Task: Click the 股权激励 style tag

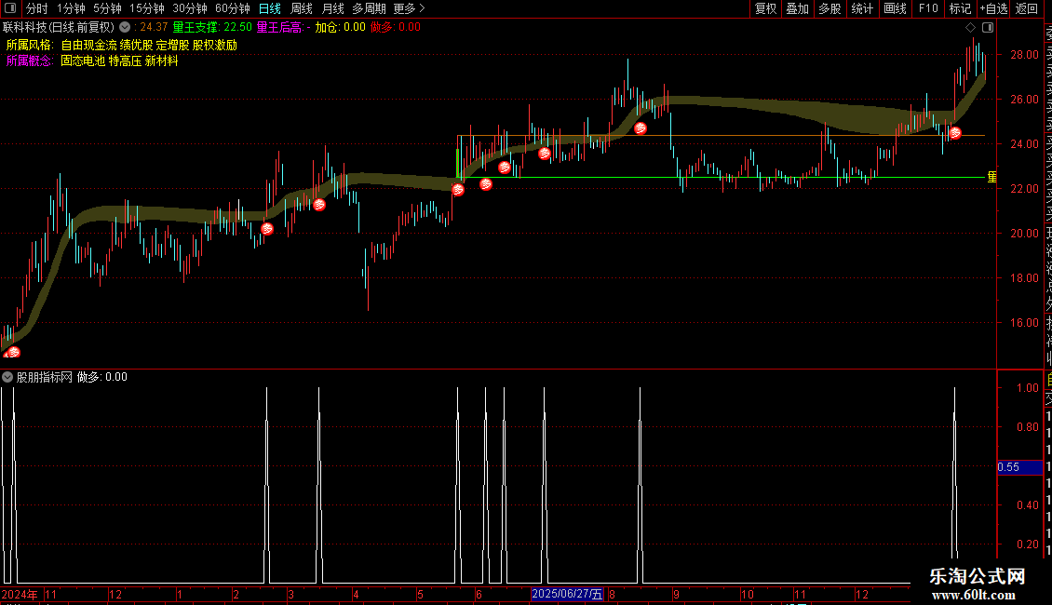Action: pyautogui.click(x=215, y=45)
